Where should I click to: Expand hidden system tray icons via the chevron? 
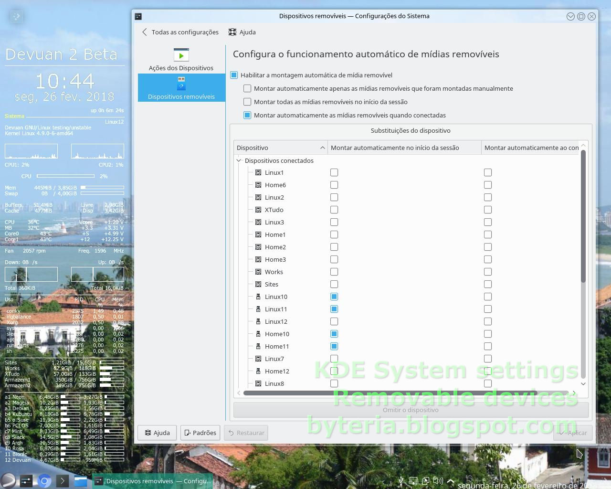(x=450, y=480)
